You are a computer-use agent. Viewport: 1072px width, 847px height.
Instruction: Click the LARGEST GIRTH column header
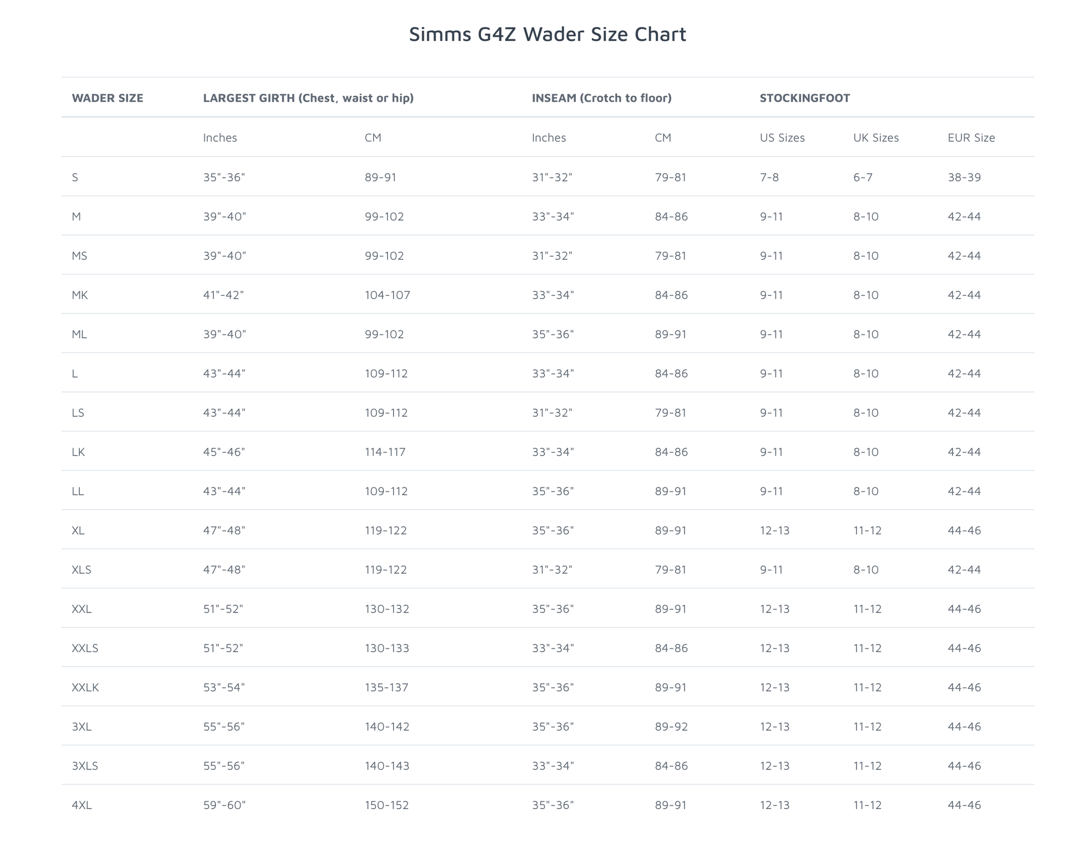[308, 98]
